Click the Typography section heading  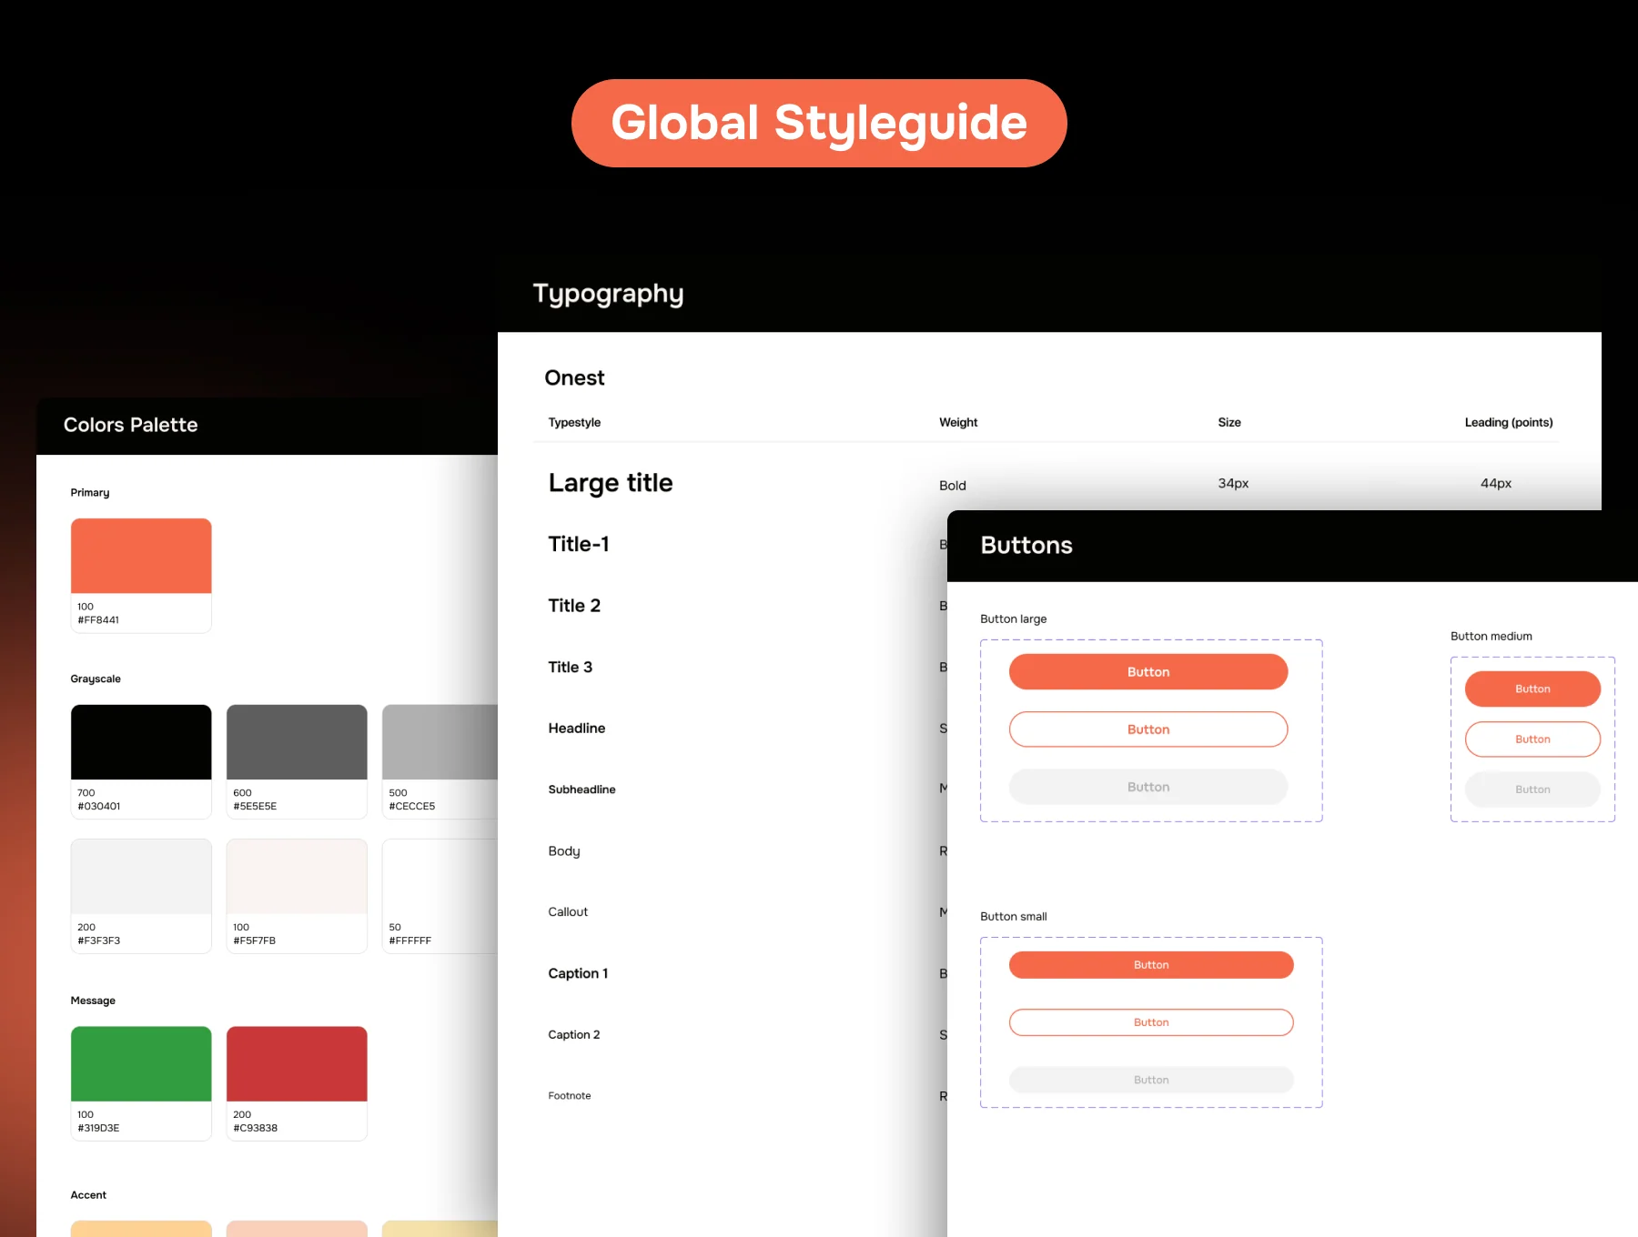tap(608, 294)
